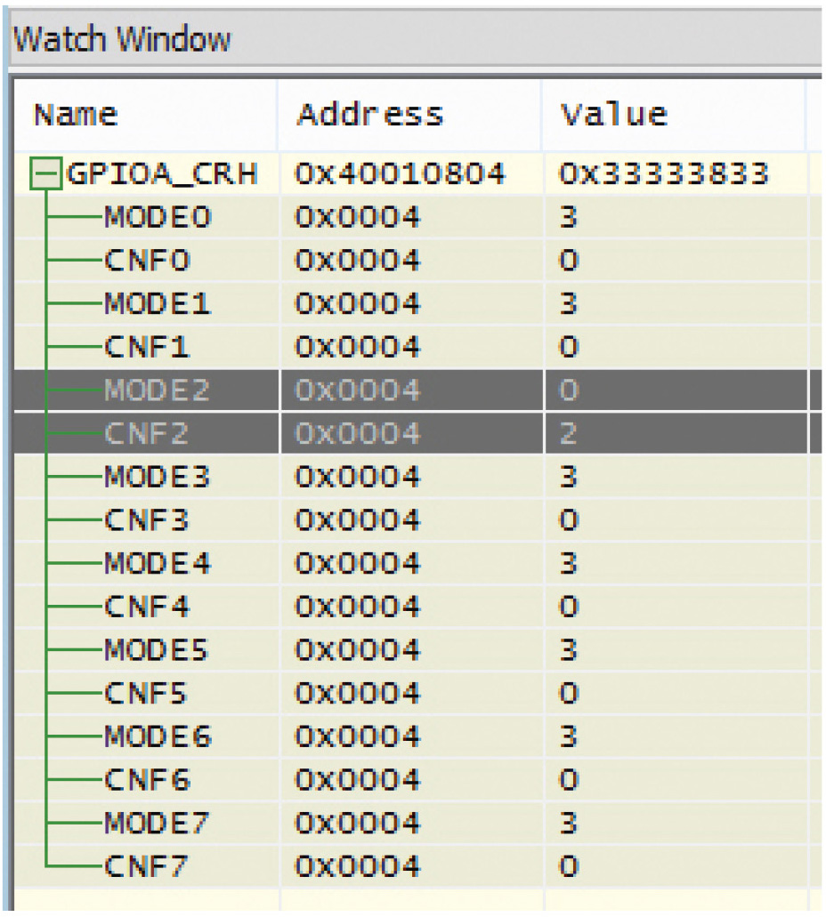This screenshot has width=826, height=917.
Task: Edit the 0x33333833 register value
Action: coord(663,173)
